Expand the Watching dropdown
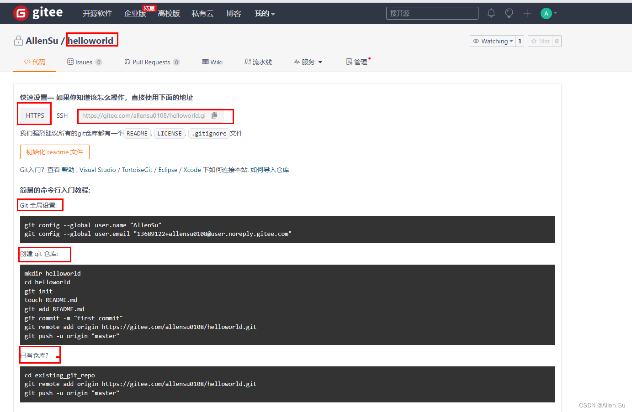 click(492, 41)
